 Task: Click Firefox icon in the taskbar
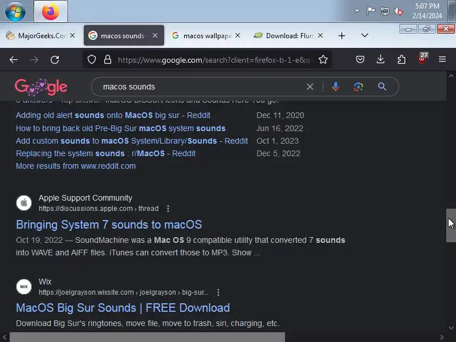tap(51, 11)
